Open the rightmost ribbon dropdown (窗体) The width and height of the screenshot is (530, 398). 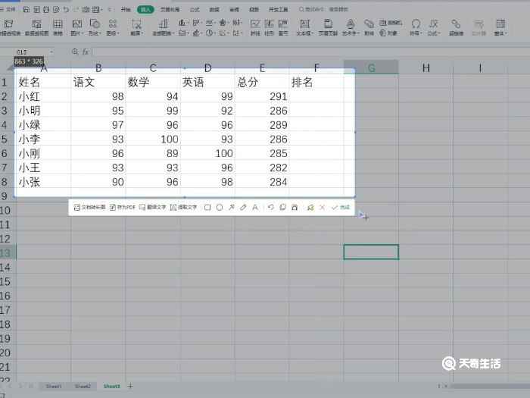pyautogui.click(x=500, y=27)
